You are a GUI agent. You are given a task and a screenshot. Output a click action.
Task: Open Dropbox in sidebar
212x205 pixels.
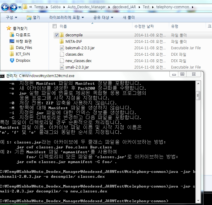(x=23, y=61)
